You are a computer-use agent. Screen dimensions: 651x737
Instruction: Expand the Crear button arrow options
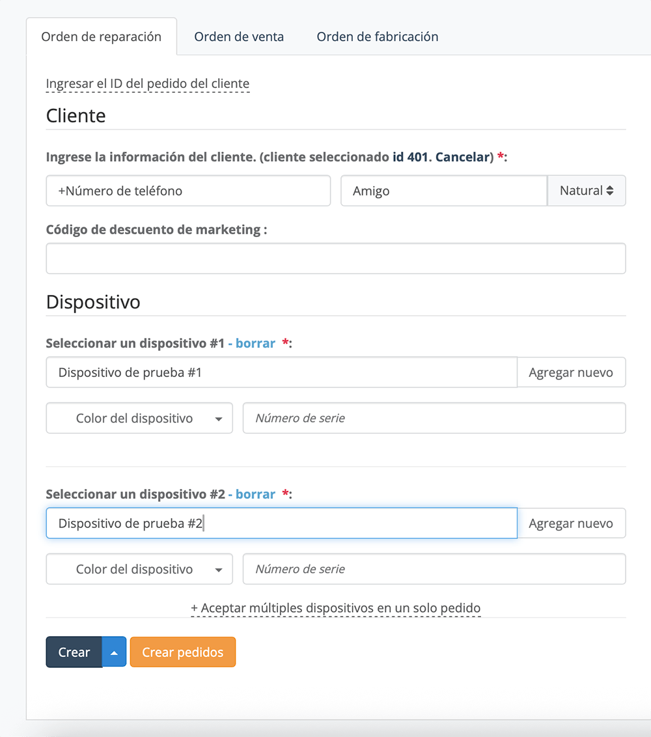pyautogui.click(x=114, y=652)
